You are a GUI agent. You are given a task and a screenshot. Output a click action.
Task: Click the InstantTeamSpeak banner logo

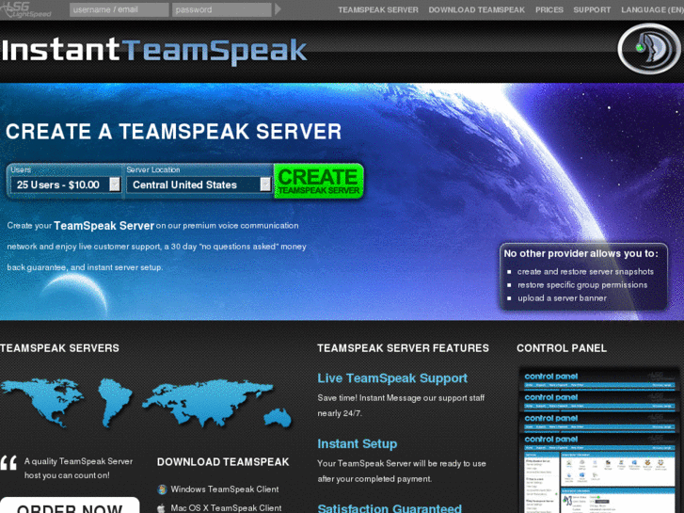(154, 51)
